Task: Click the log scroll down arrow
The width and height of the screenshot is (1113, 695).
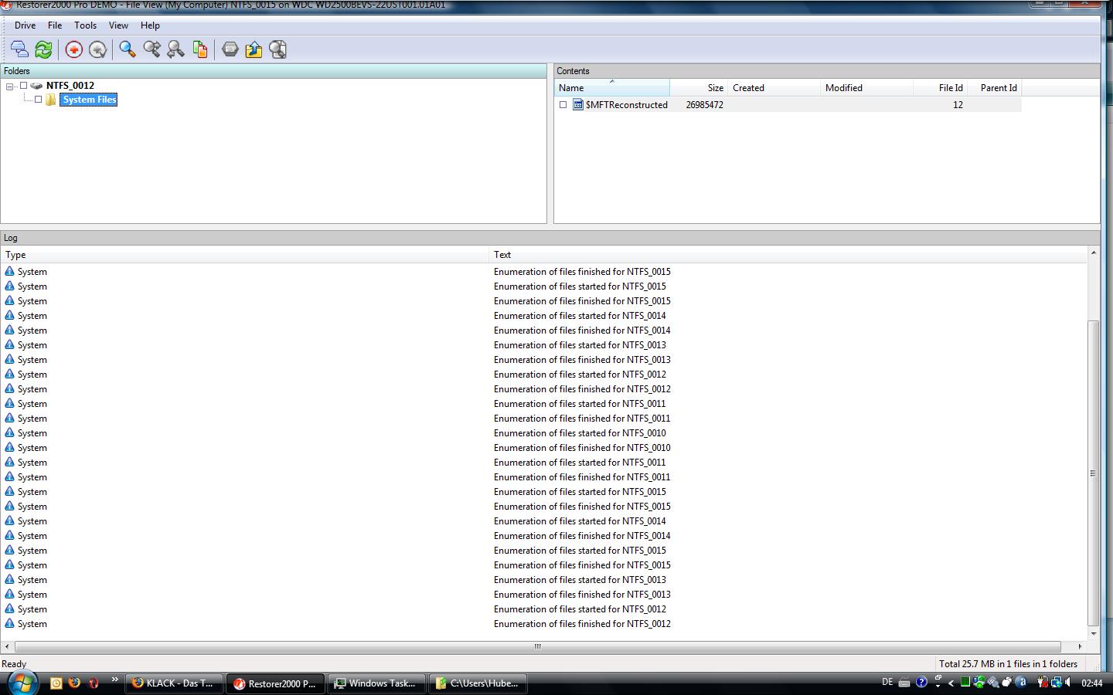Action: [x=1093, y=633]
